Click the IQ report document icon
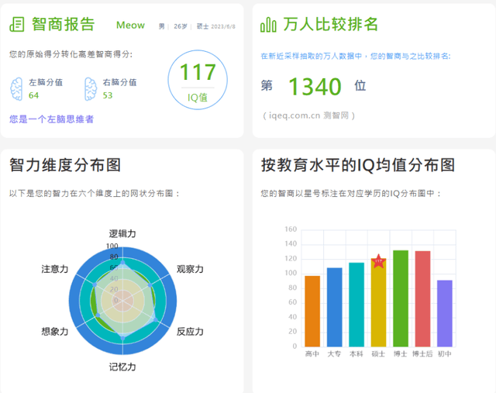The width and height of the screenshot is (496, 393). click(x=17, y=24)
